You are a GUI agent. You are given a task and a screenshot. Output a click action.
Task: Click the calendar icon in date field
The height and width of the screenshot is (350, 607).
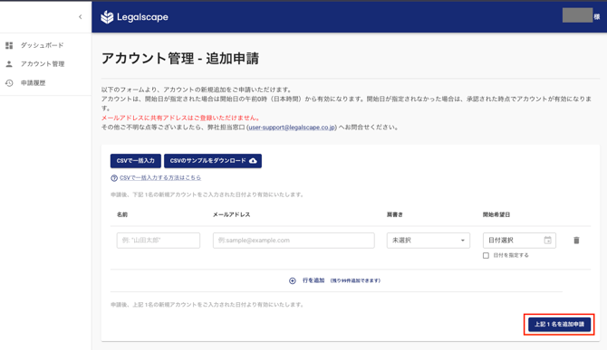coord(547,240)
